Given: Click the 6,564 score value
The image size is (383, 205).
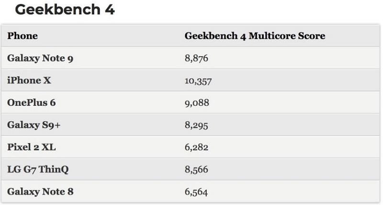Looking at the screenshot, I should (196, 192).
